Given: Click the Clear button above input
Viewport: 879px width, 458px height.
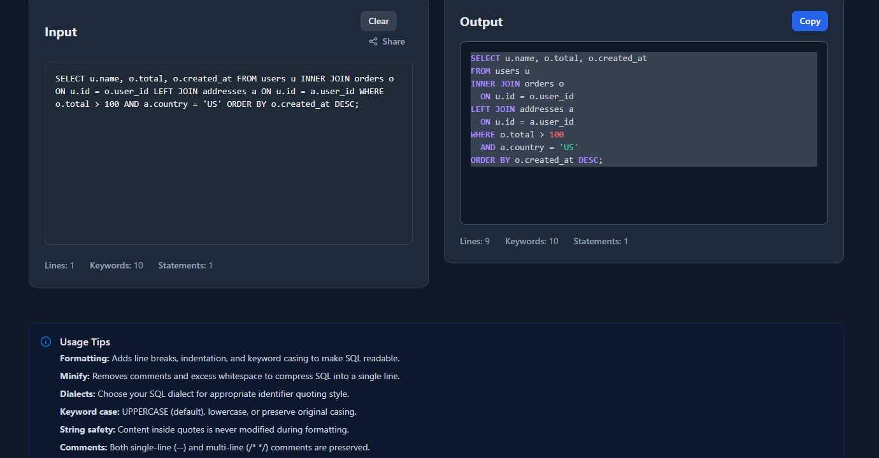Looking at the screenshot, I should pos(378,21).
